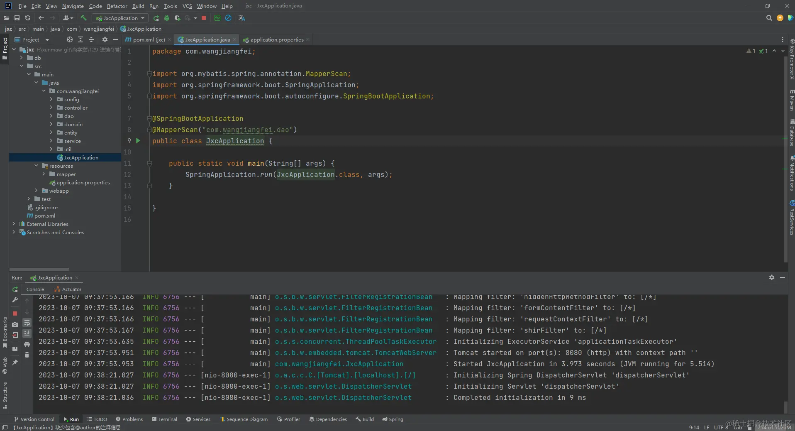Expand External Libraries node

pos(14,224)
